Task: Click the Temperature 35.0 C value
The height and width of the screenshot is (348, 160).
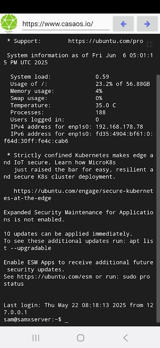Action: pyautogui.click(x=105, y=105)
